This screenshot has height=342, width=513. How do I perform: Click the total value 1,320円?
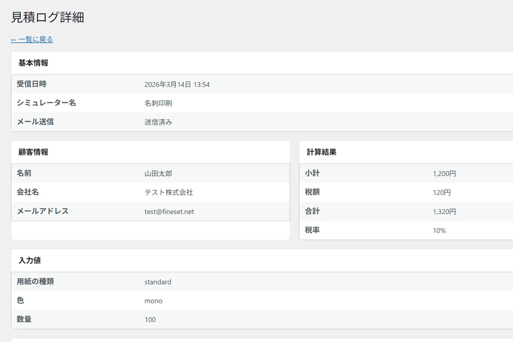point(444,212)
